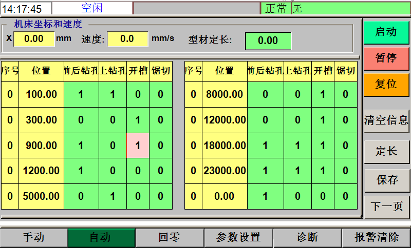Open the 参数设置 parameter settings tab
Image resolution: width=411 pixels, height=248 pixels.
coord(238,237)
